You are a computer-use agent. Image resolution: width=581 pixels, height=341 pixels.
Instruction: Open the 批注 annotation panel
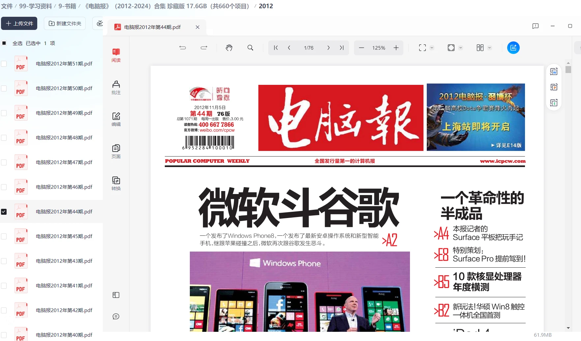pos(116,87)
